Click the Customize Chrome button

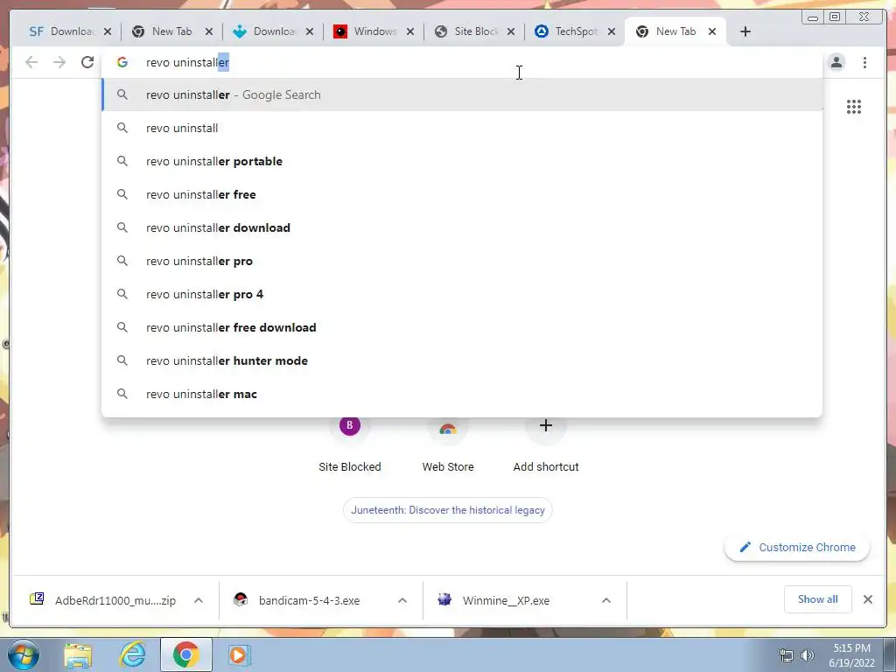[x=797, y=548]
